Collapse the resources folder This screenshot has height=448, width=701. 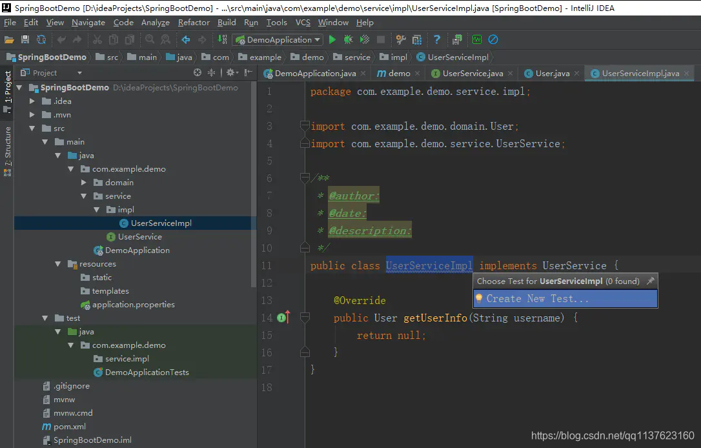pyautogui.click(x=57, y=264)
